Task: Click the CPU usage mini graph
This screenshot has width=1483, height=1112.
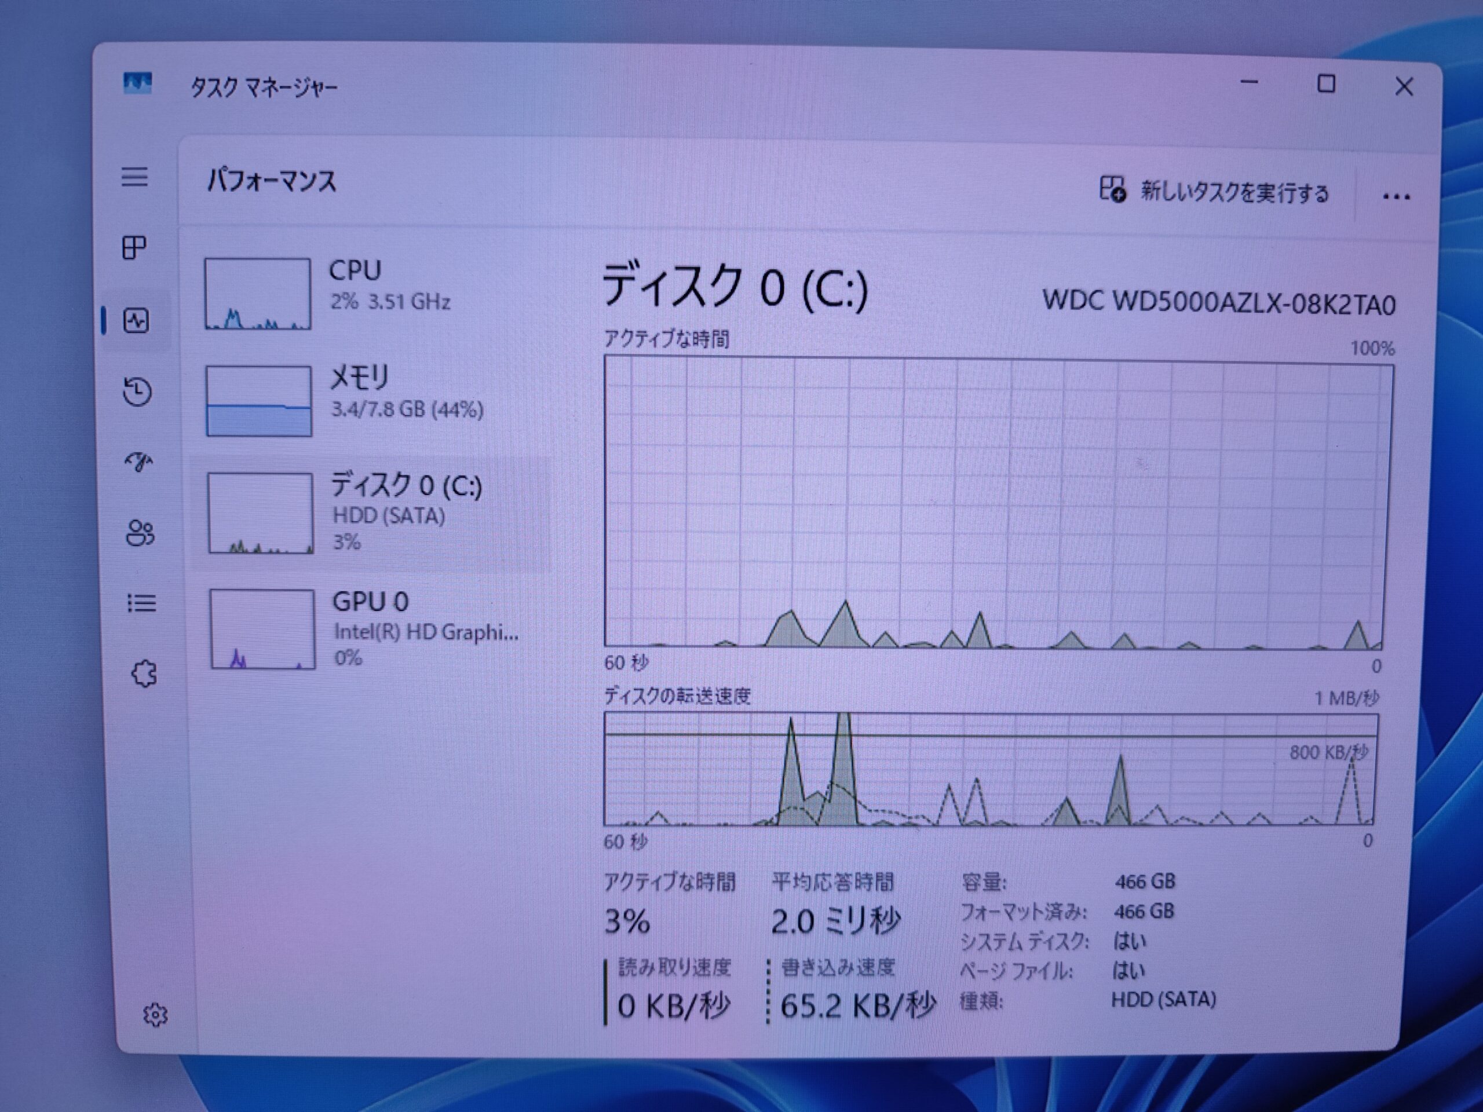Action: (x=257, y=294)
